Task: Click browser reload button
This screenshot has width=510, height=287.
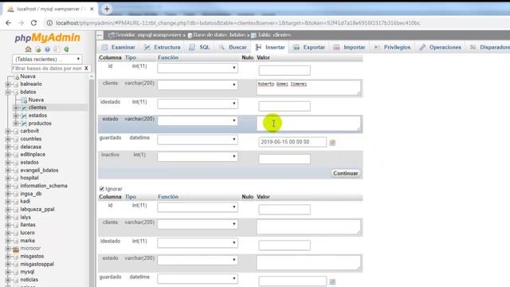Action: point(33,23)
